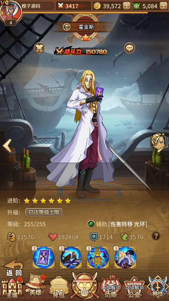
Task: Open the 主城 main city tab
Action: pyautogui.click(x=12, y=288)
